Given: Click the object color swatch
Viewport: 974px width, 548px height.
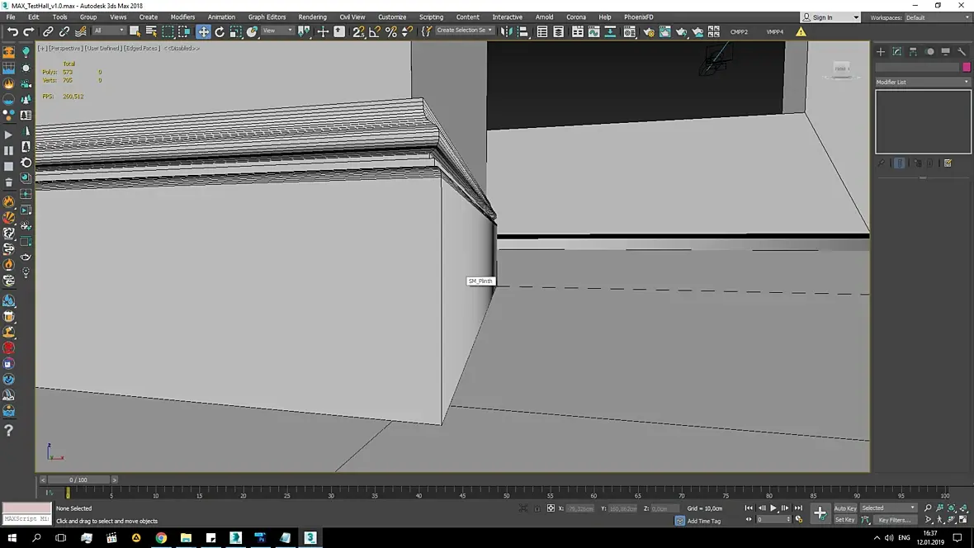Looking at the screenshot, I should pyautogui.click(x=966, y=67).
